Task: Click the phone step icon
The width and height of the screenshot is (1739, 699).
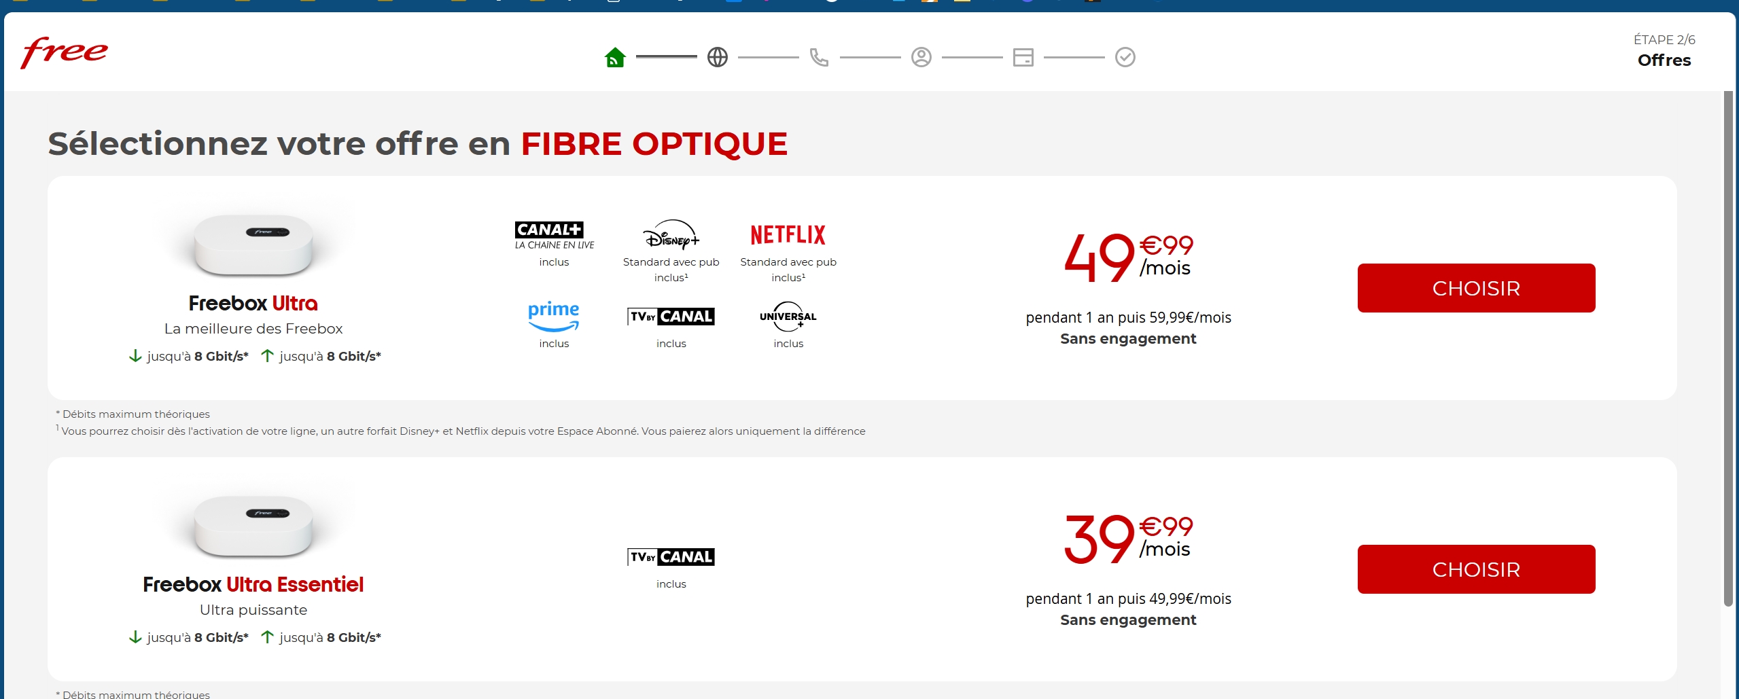Action: (819, 57)
